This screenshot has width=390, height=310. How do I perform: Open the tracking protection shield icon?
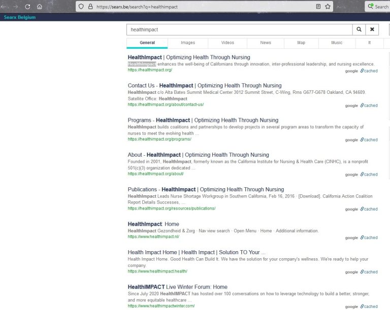coord(81,7)
